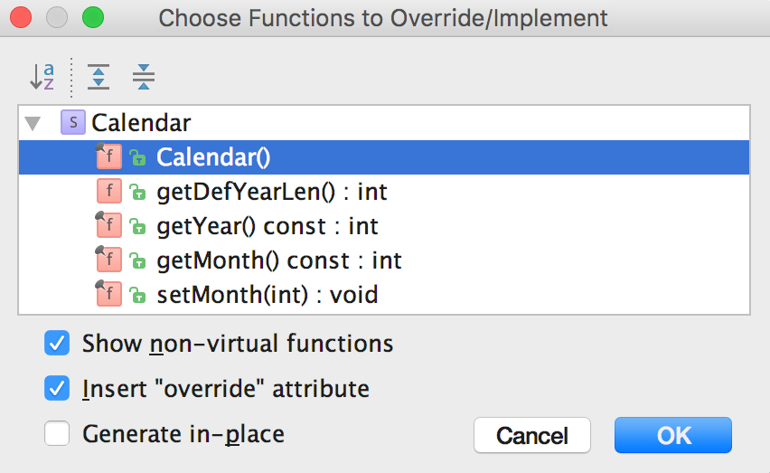The image size is (770, 473).
Task: Click the Calendar struct icon
Action: (72, 123)
